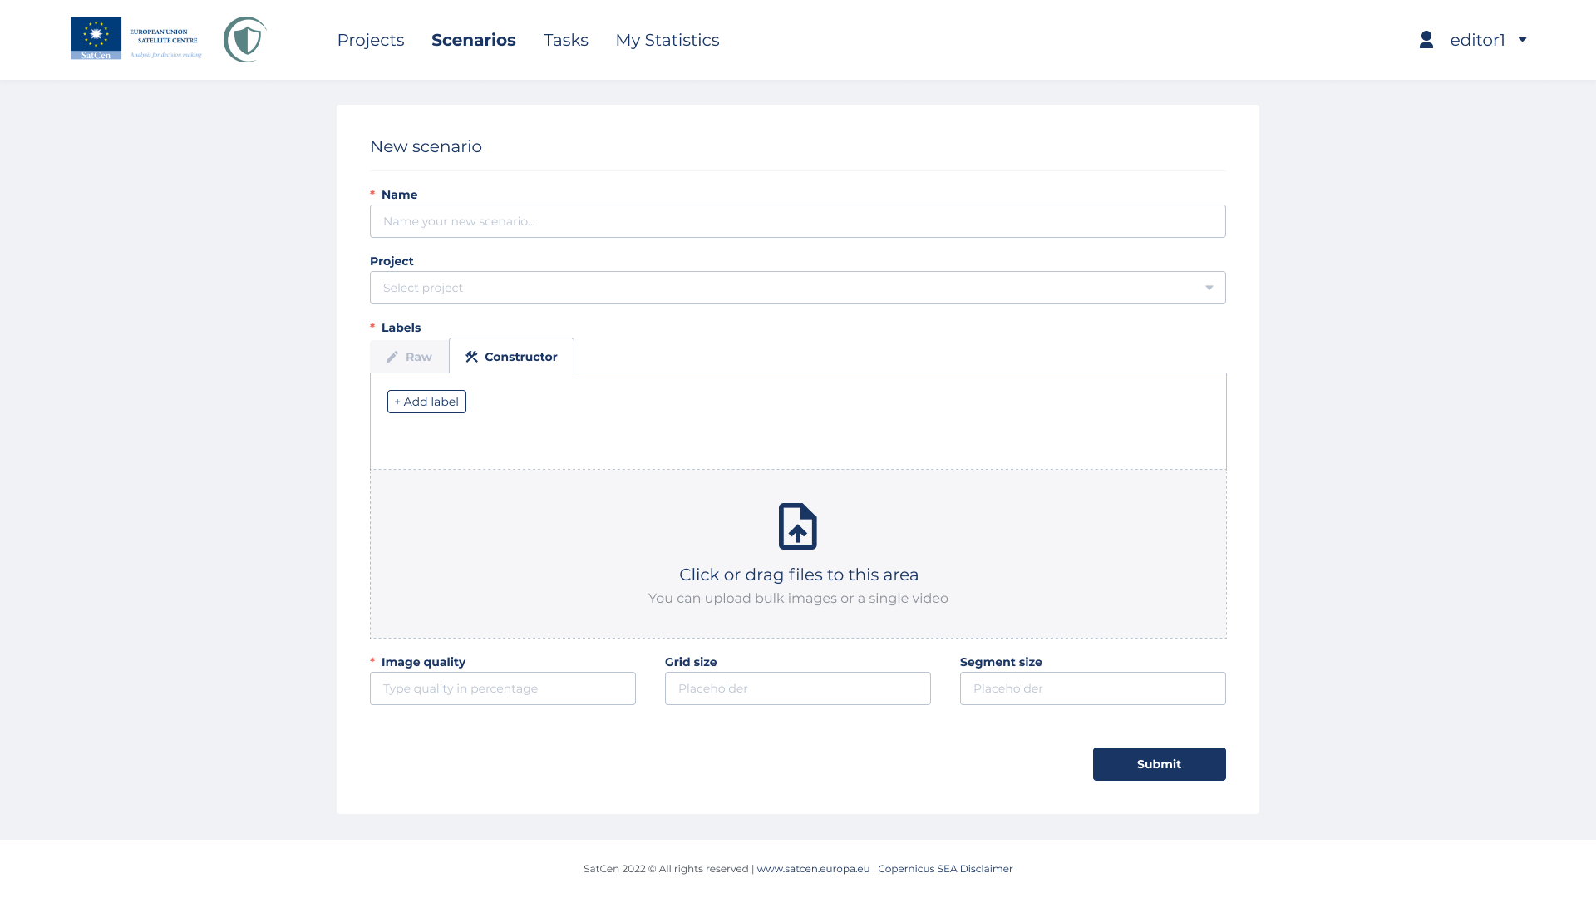Click the tools icon on Constructor tab

471,357
